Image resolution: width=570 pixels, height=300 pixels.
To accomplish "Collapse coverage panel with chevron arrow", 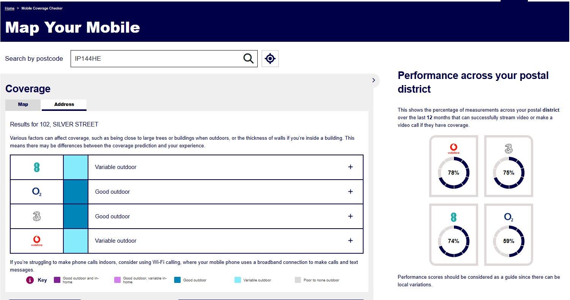I will click(x=373, y=80).
